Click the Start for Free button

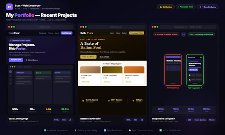[x=16, y=60]
